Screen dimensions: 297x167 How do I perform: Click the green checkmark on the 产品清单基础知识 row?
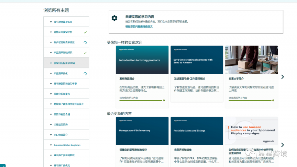85,53
